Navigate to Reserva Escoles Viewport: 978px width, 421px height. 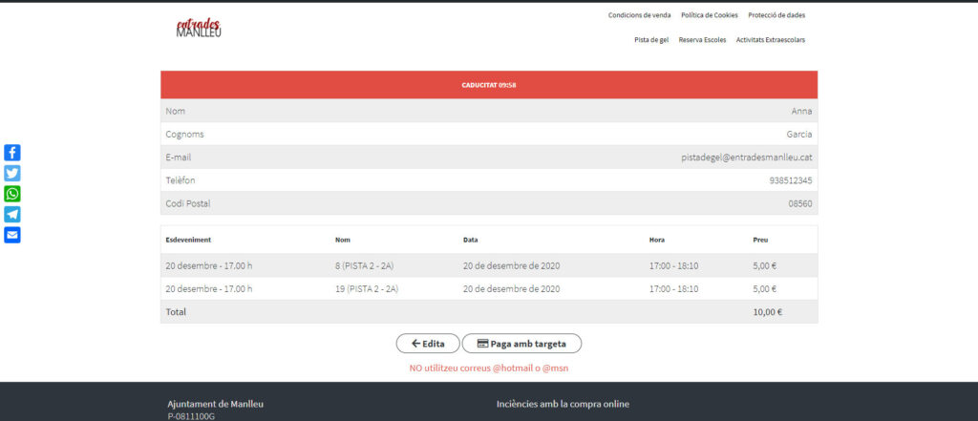click(x=702, y=40)
